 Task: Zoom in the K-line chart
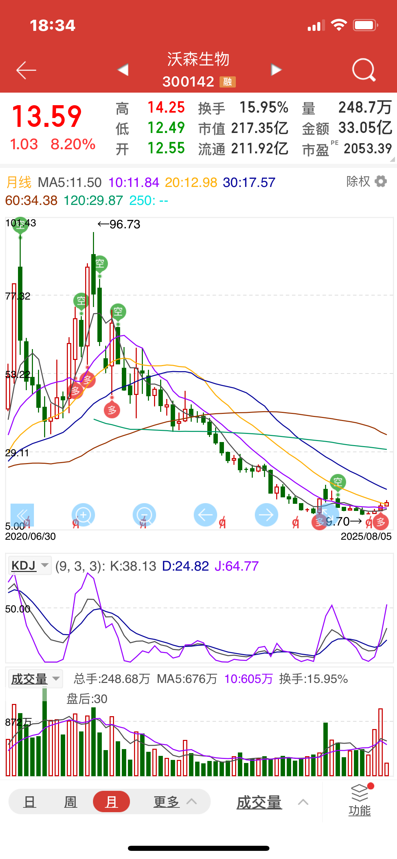(x=83, y=515)
